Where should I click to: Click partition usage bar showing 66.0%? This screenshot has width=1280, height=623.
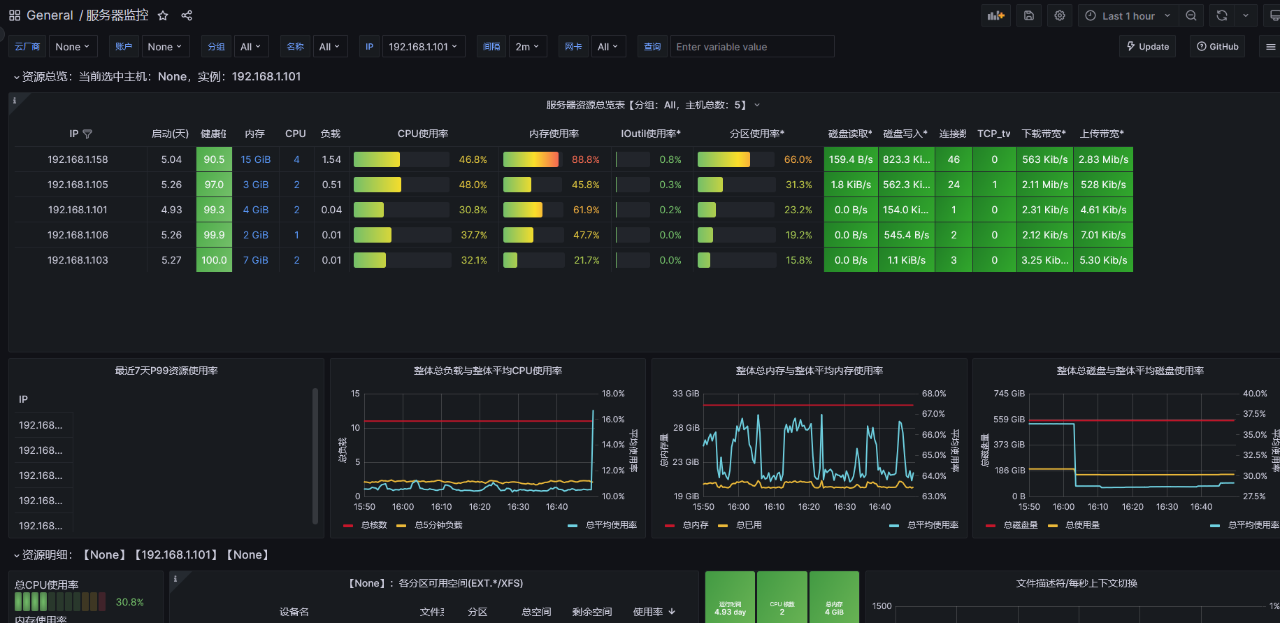(x=736, y=159)
